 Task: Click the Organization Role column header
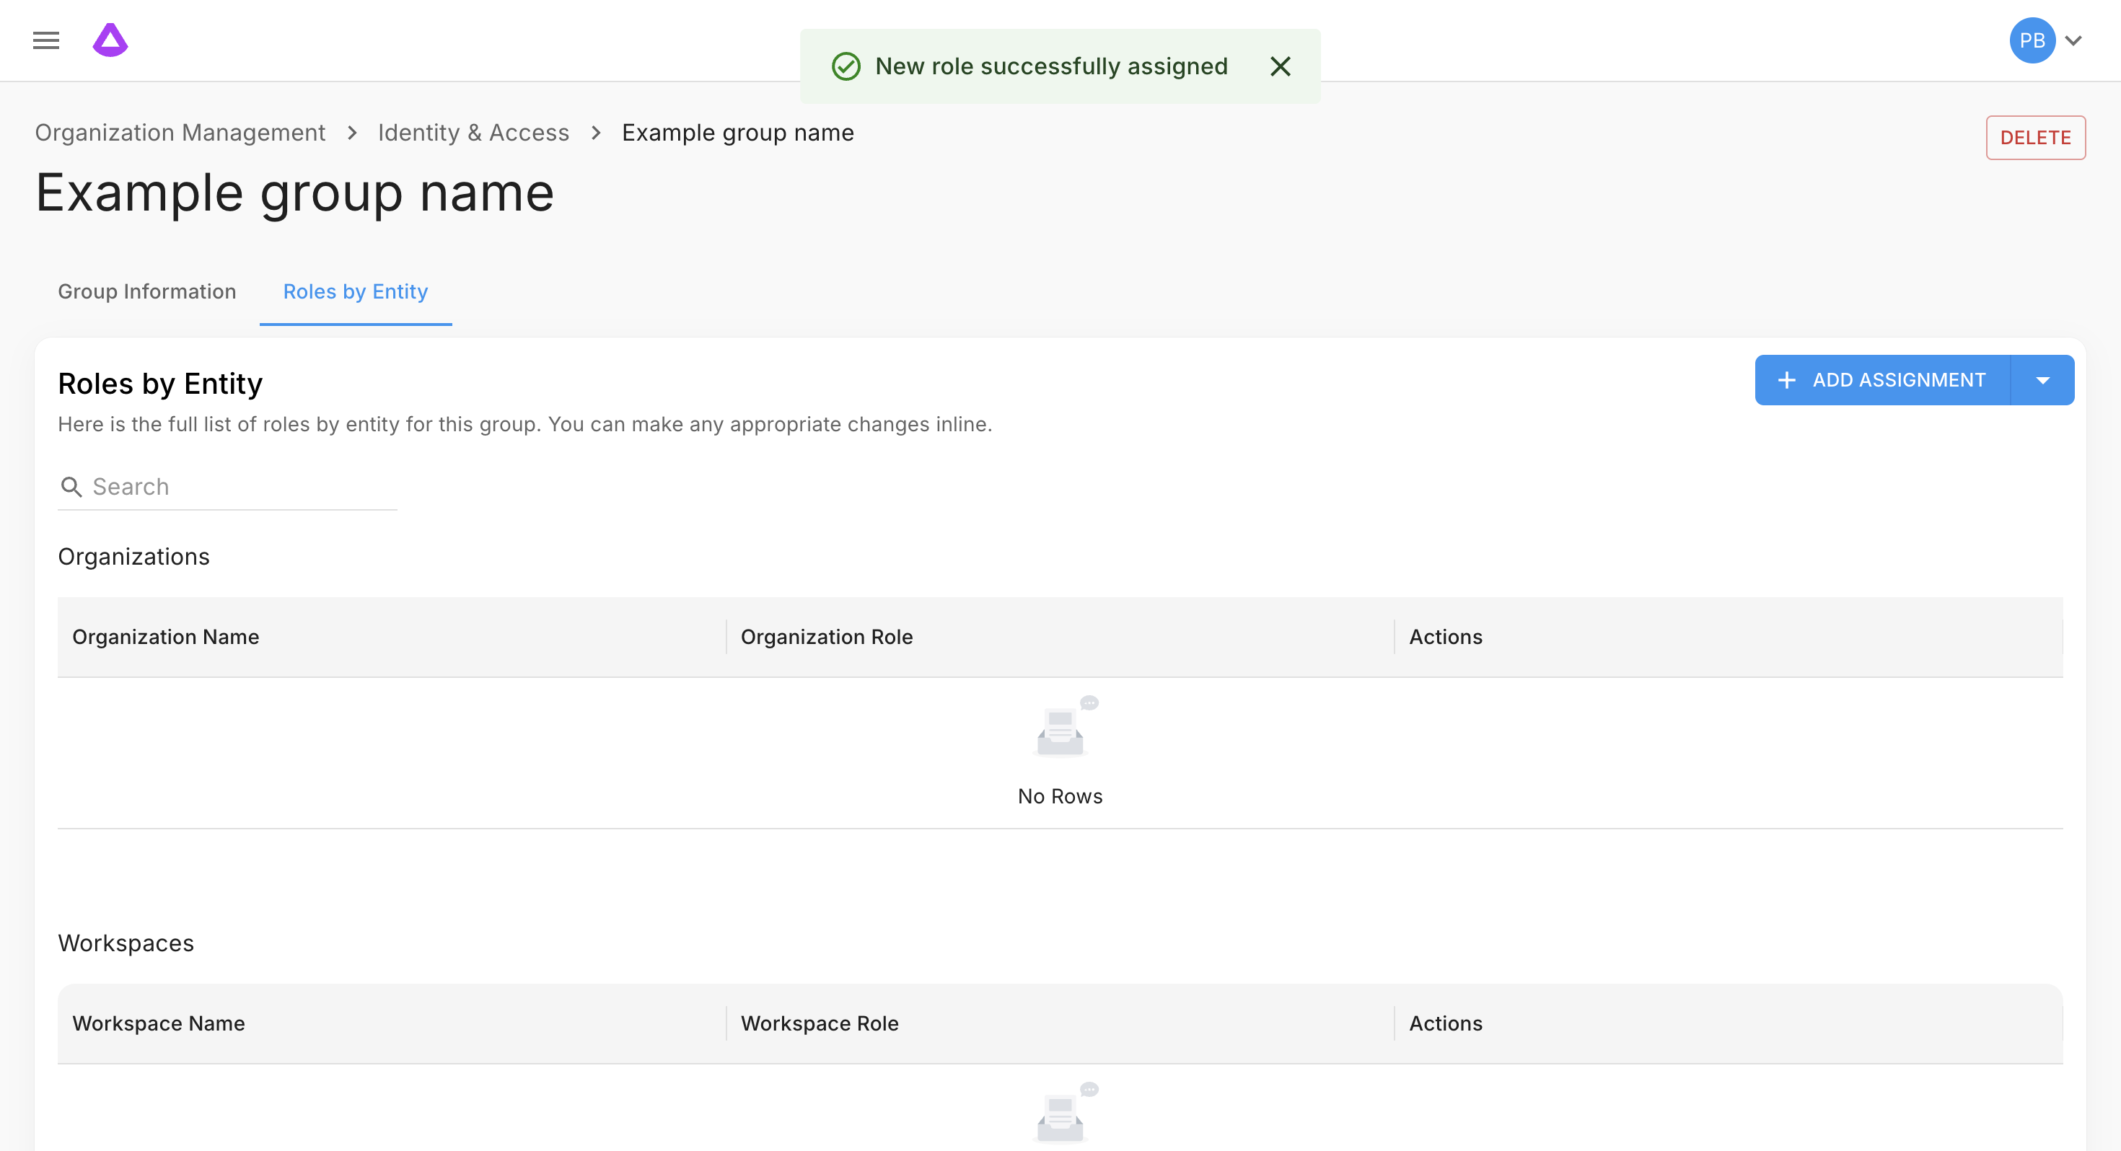(826, 638)
